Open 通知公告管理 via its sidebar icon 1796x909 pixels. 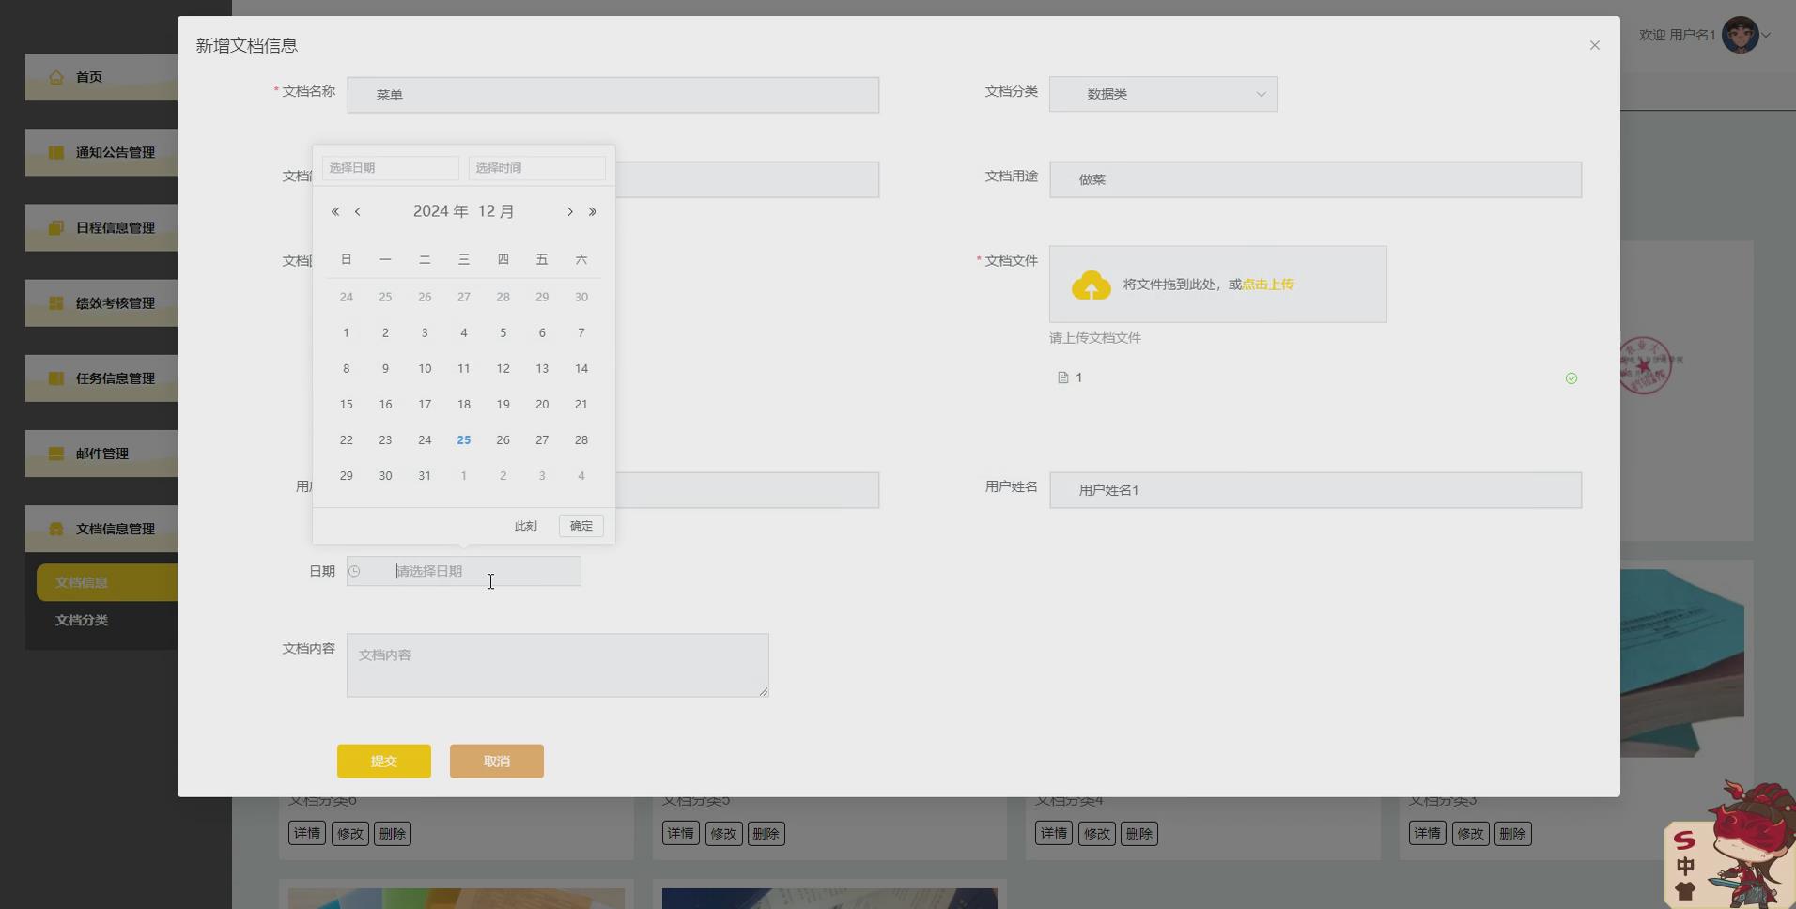coord(56,152)
